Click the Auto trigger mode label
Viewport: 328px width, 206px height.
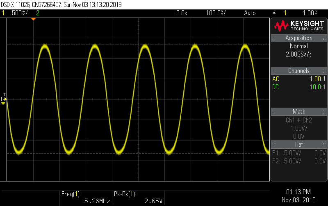pyautogui.click(x=250, y=13)
